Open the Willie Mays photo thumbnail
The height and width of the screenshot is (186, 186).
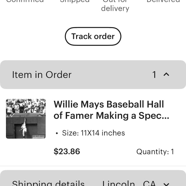(26, 119)
